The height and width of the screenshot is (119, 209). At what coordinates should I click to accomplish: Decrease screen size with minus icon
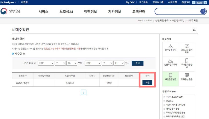coord(193,3)
